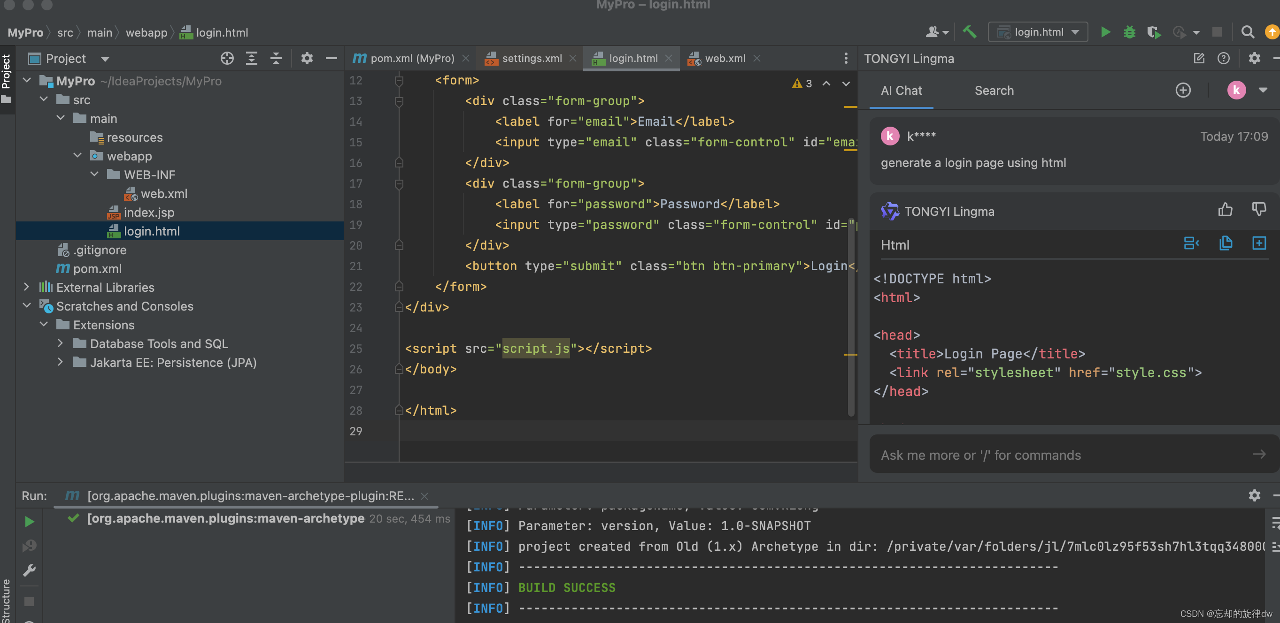Open TONGYI Lingma settings gear
Image resolution: width=1280 pixels, height=623 pixels.
[1254, 59]
